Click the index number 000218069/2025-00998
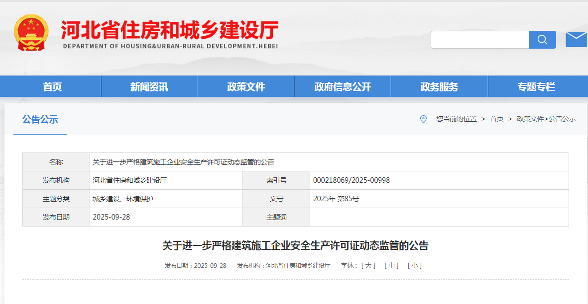This screenshot has width=588, height=304. tap(352, 180)
